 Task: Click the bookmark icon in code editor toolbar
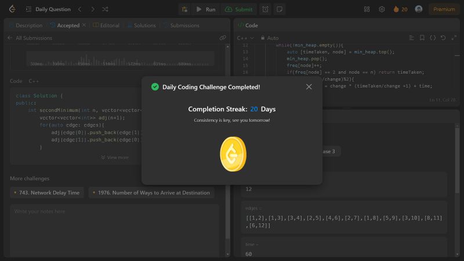point(422,38)
